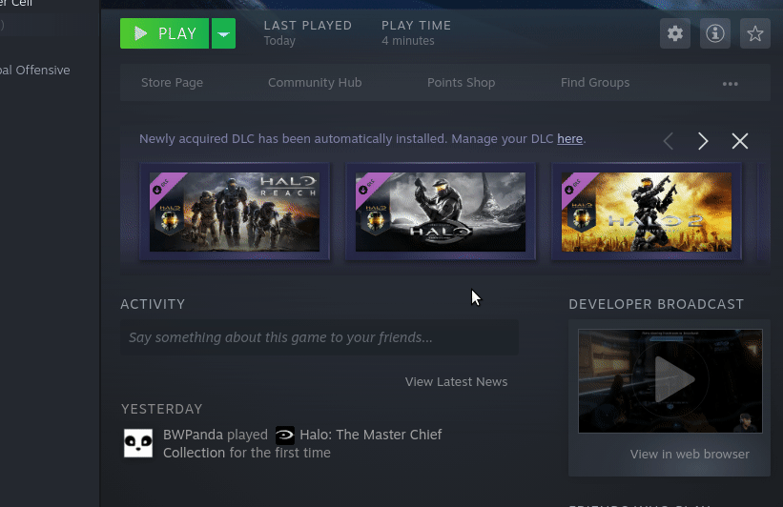Go to previous DLC banner arrow
783x507 pixels.
[x=669, y=141]
